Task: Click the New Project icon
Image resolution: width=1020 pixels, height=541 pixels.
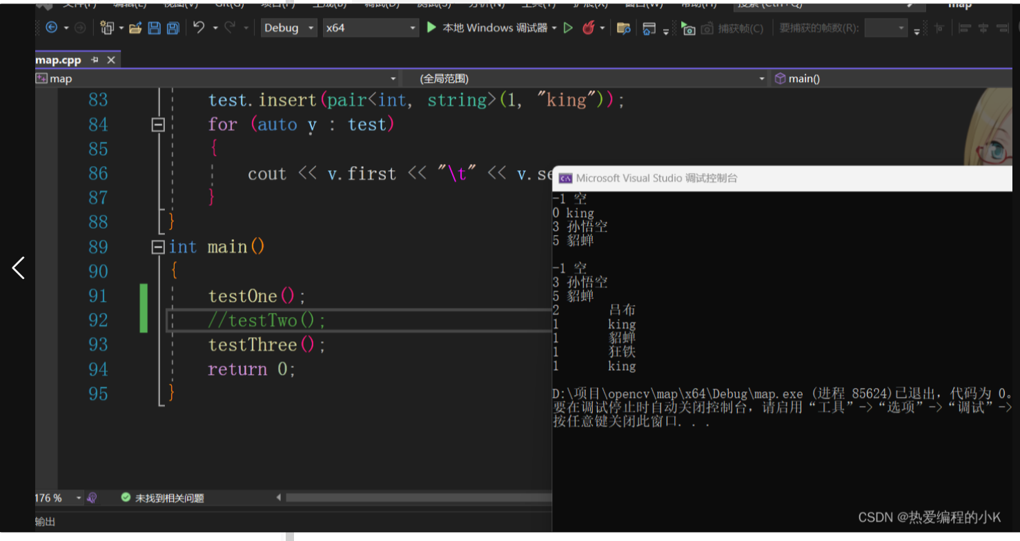Action: point(107,28)
